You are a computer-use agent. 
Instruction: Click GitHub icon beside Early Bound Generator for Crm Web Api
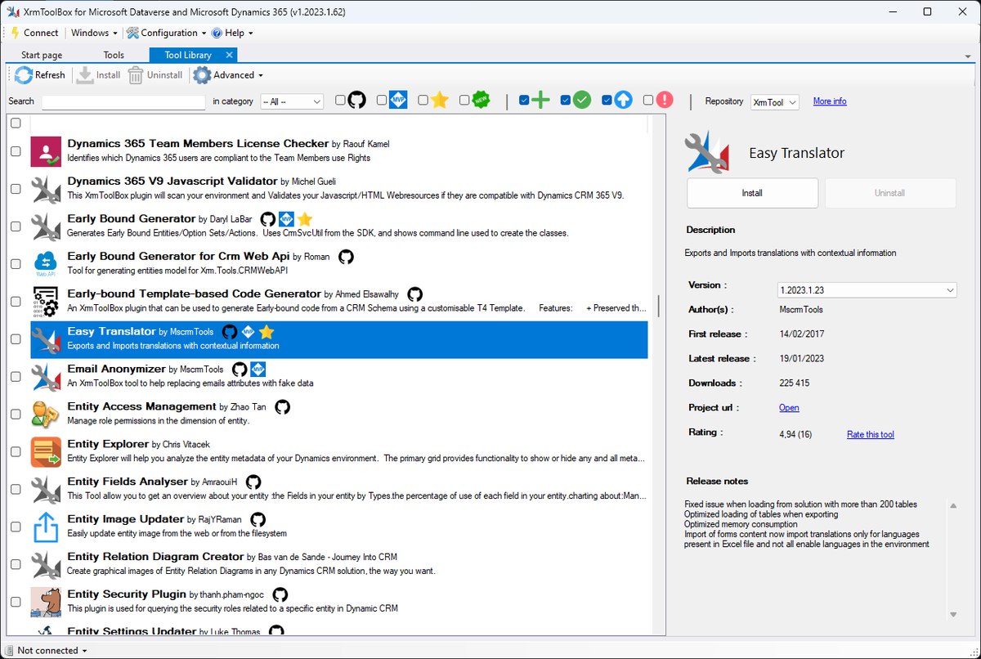(346, 257)
